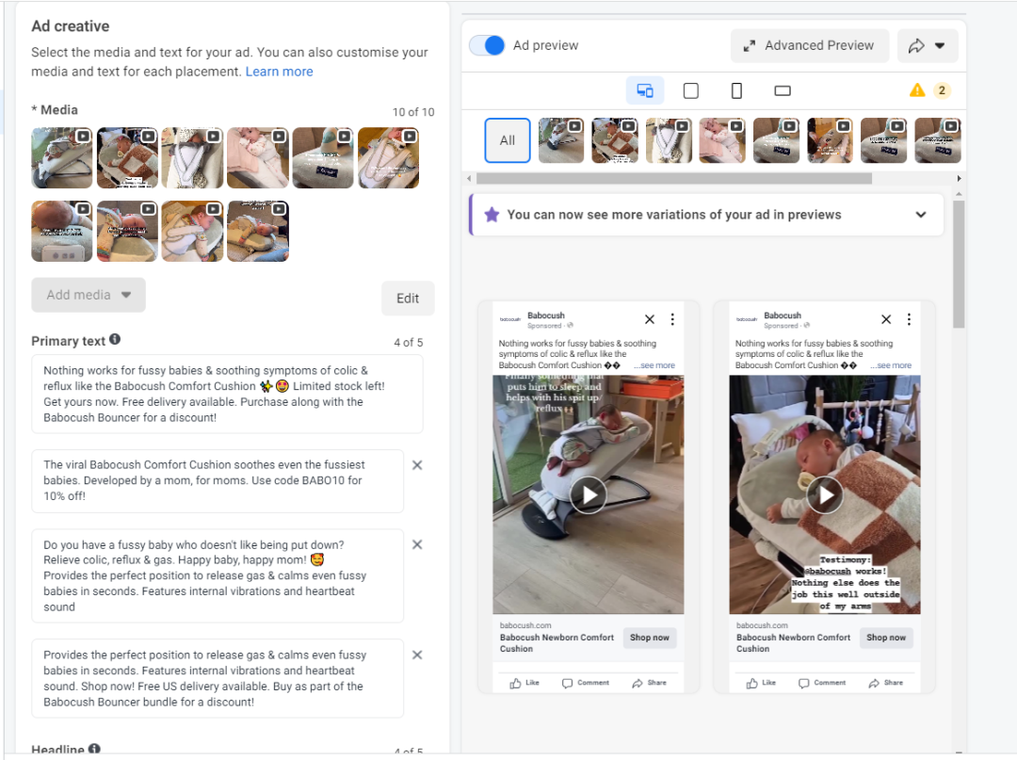
Task: Select the media thumbnail with pink blanket baby
Action: (257, 157)
